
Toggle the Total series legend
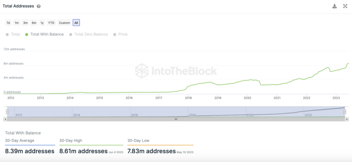click(x=13, y=34)
